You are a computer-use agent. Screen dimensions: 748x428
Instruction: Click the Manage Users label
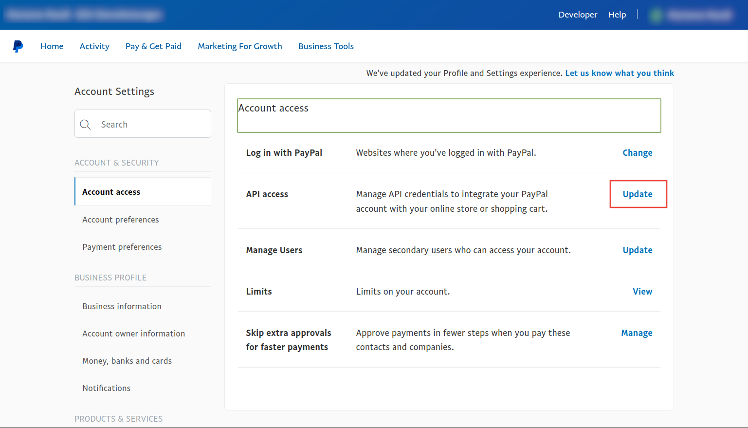[x=274, y=250]
